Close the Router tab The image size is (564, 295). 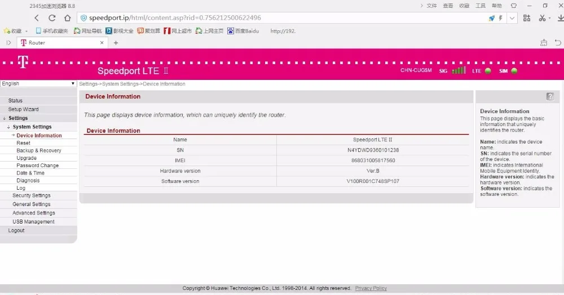click(102, 43)
